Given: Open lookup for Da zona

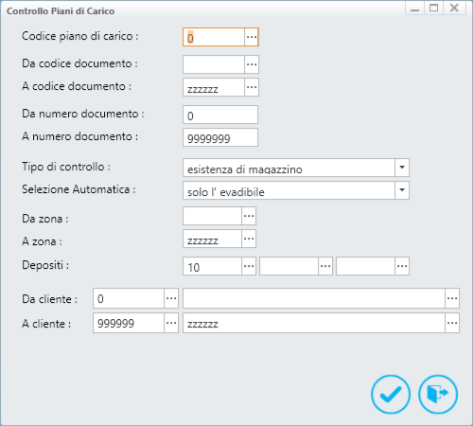Looking at the screenshot, I should 249,216.
